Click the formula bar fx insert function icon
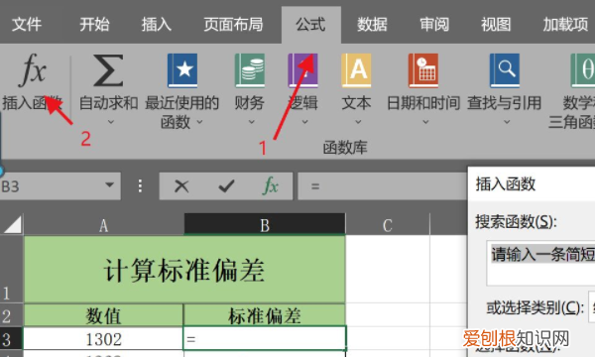 click(x=270, y=185)
